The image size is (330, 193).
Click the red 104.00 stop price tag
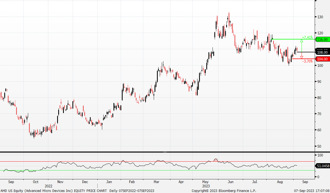click(x=322, y=59)
